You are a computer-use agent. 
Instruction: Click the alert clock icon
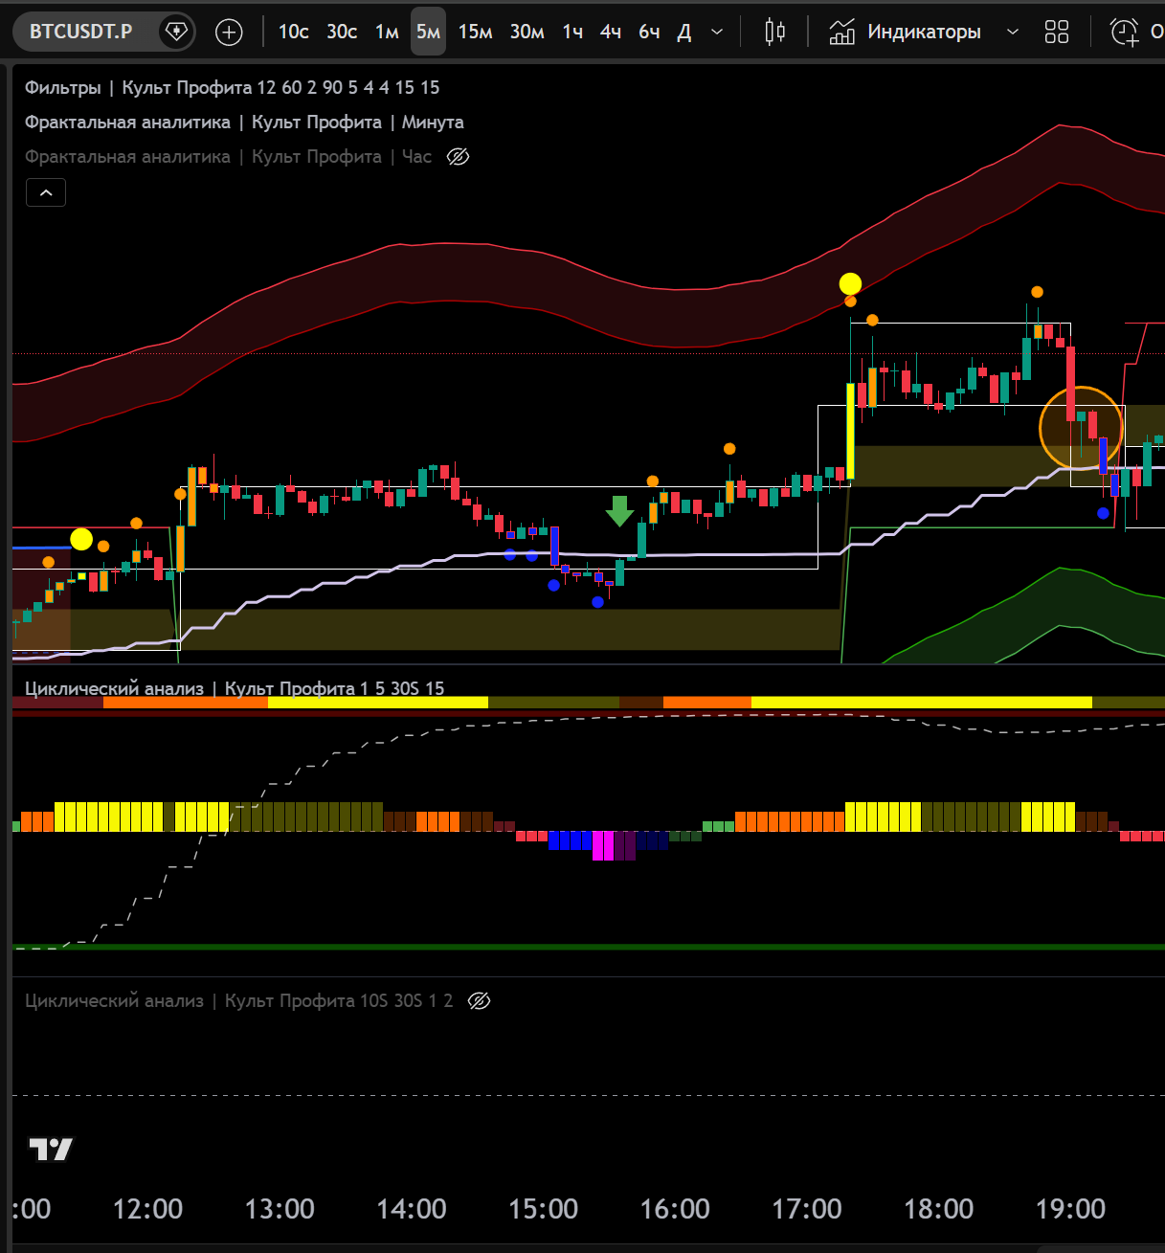[1124, 33]
